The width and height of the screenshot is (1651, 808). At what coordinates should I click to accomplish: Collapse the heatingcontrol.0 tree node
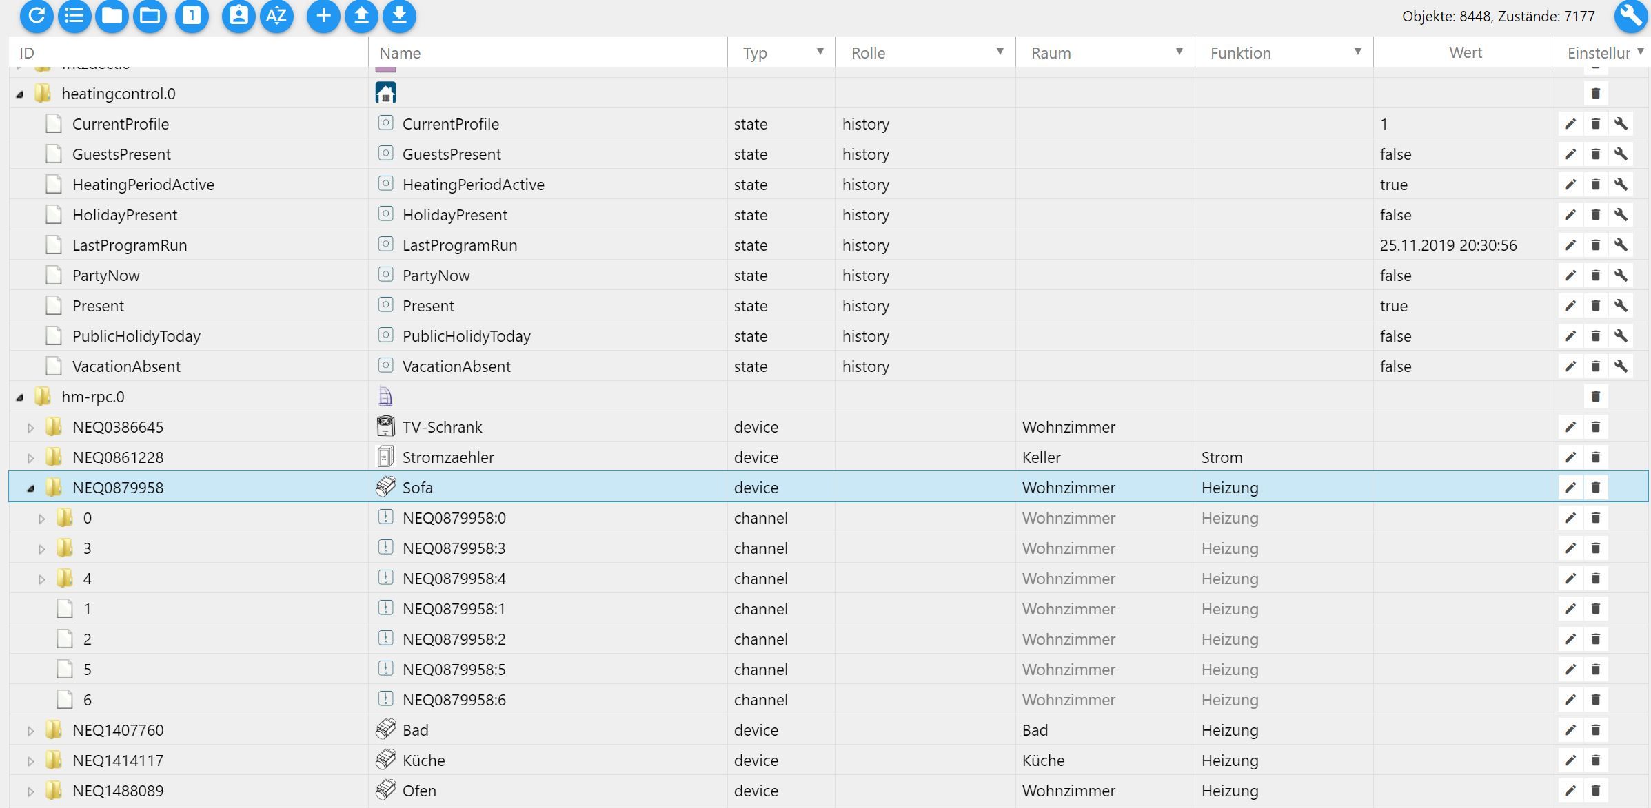point(20,94)
